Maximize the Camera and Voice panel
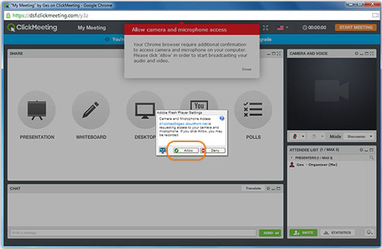Viewport: 382px width, 249px height. click(x=366, y=53)
